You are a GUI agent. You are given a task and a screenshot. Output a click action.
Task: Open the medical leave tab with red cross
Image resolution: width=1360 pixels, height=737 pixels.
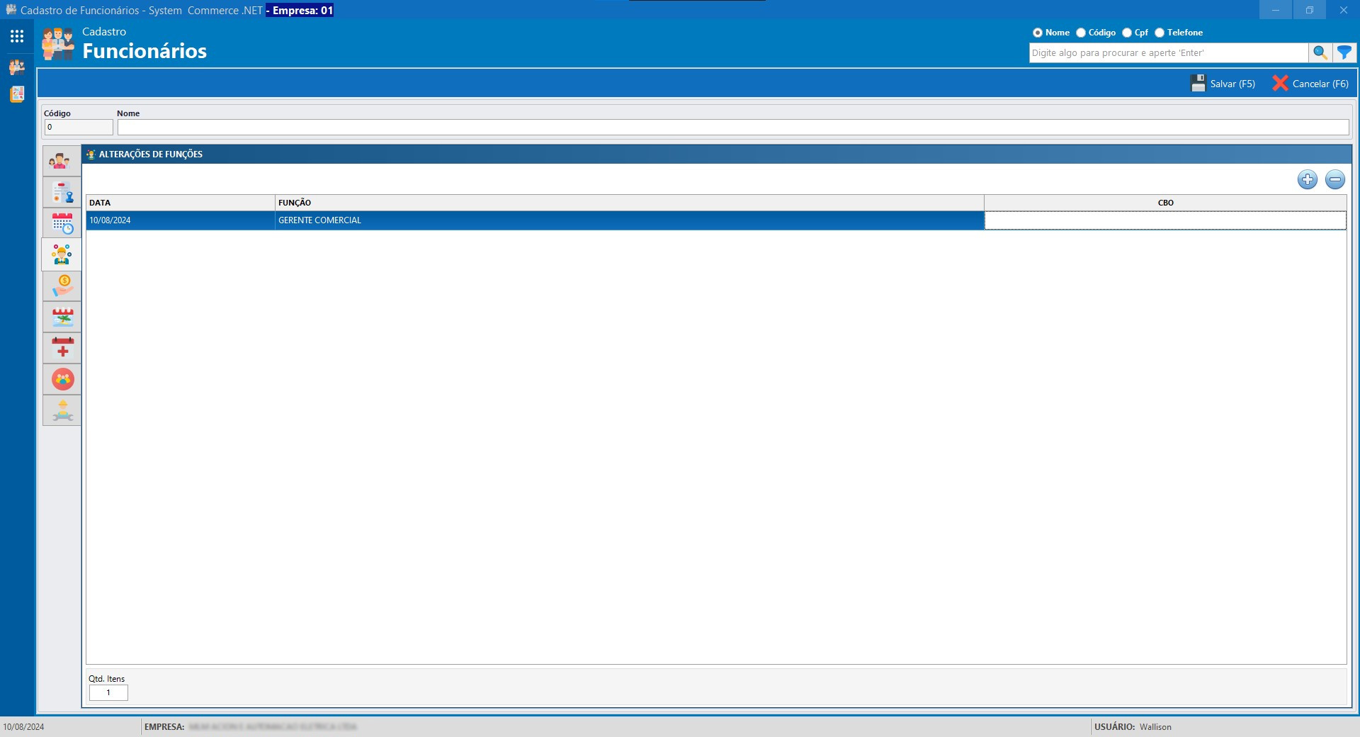coord(62,349)
